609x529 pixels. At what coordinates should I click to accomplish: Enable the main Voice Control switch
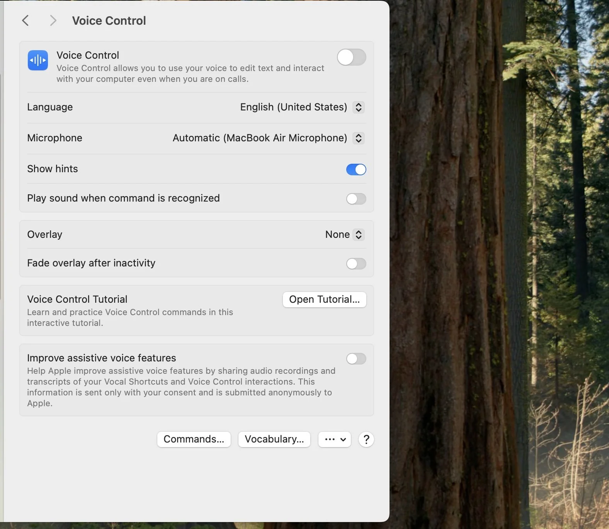pyautogui.click(x=352, y=57)
